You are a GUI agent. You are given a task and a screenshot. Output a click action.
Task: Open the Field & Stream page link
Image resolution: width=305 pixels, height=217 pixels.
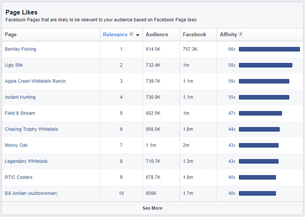(20, 113)
